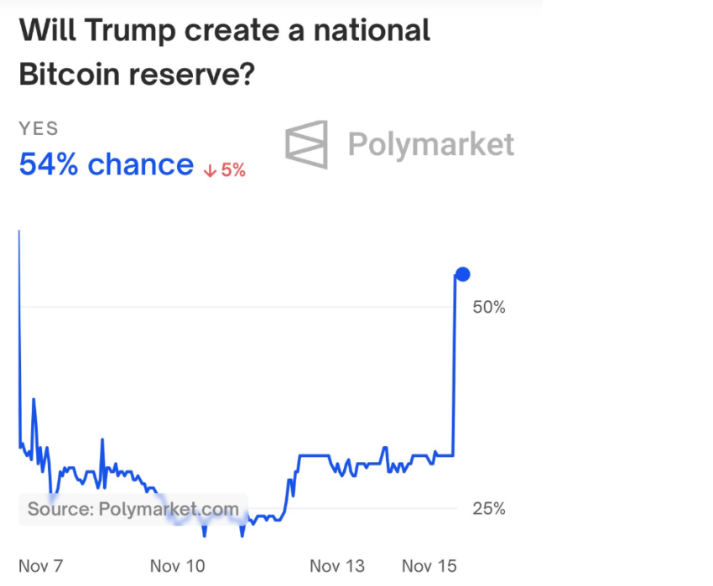The image size is (713, 586).
Task: Click the red down arrow icon
Action: coord(210,170)
